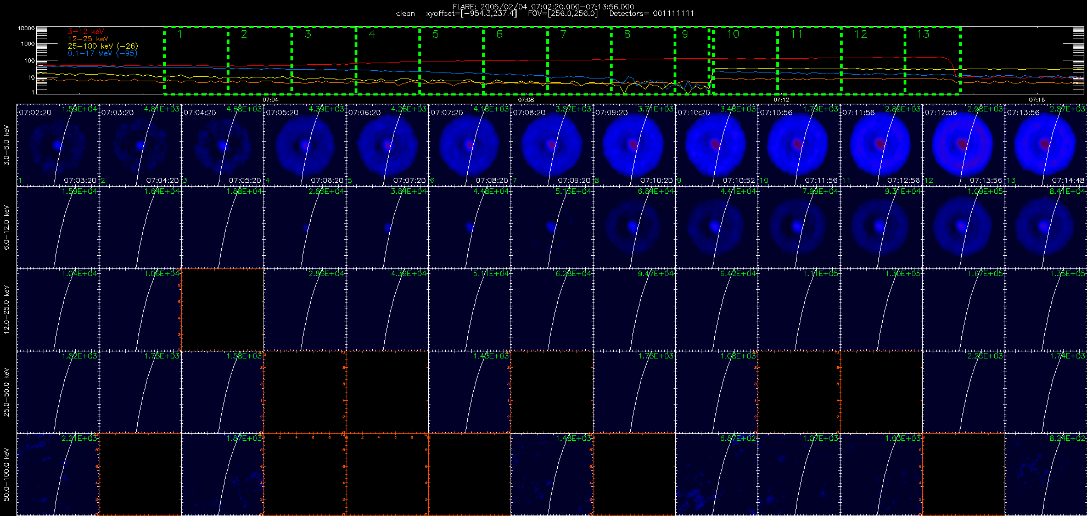
Task: Click the orange '12-25 keV' legend label
Action: (x=88, y=39)
